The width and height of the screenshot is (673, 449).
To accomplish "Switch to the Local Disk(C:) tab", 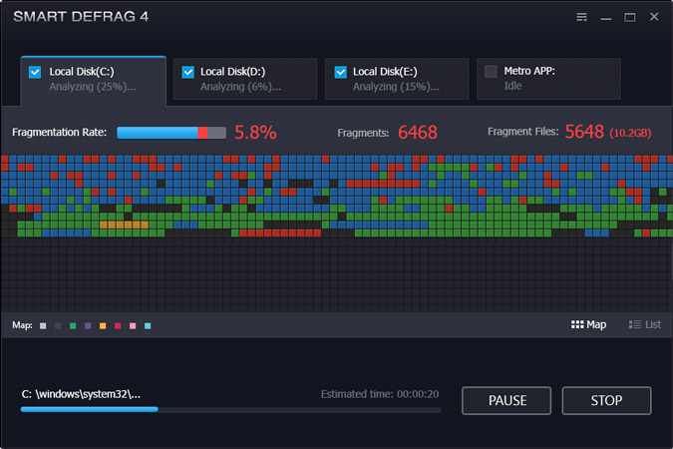I will [x=93, y=81].
